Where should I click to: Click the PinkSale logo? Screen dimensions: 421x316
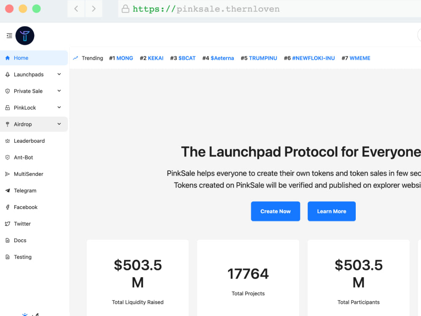[24, 35]
